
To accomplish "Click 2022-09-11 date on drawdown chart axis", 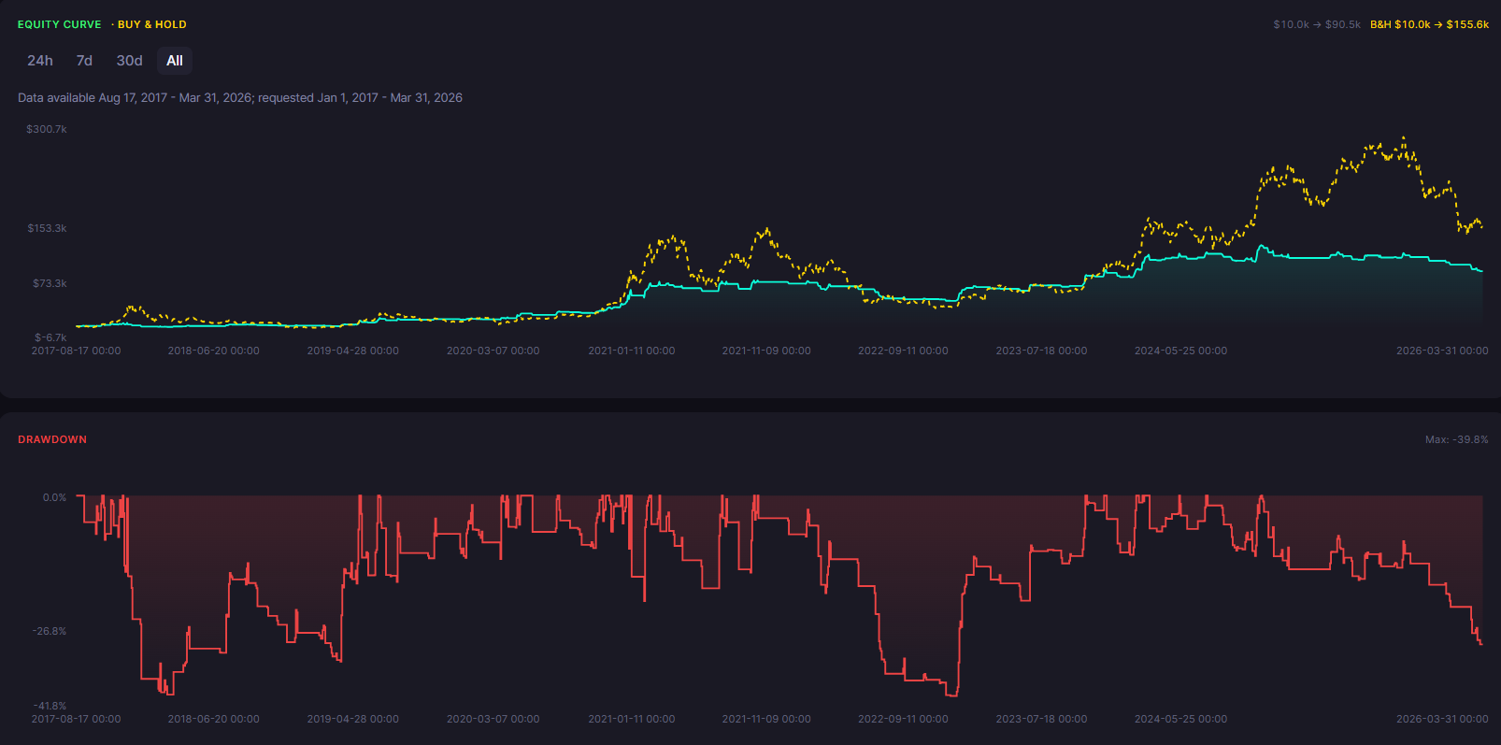I will 903,719.
